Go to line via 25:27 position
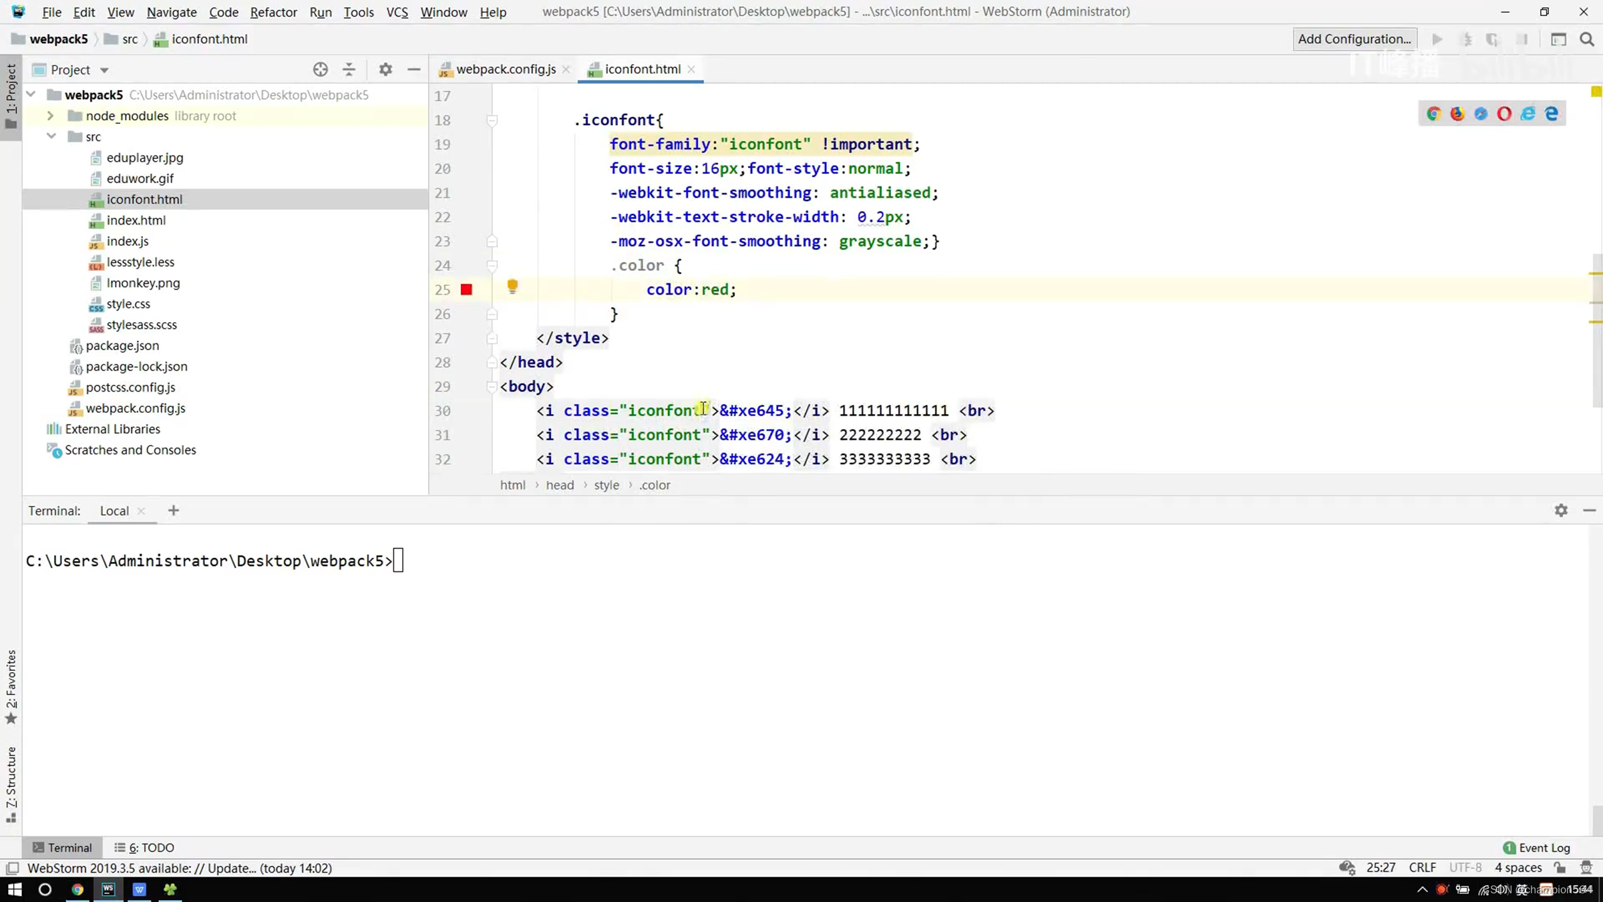 [x=1381, y=868]
